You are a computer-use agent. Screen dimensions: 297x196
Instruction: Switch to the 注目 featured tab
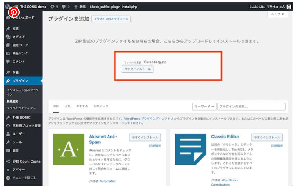56,106
